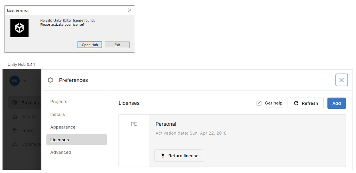
Task: Refresh the licenses list
Action: click(x=306, y=103)
